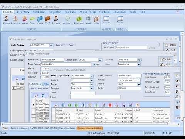Click the edit pencil icon in Poliklinik toolbar

click(x=103, y=105)
